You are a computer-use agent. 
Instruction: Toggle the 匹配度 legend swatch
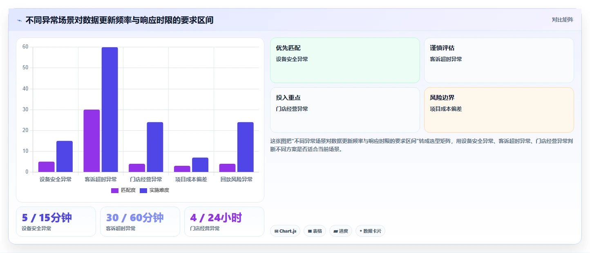[115, 190]
